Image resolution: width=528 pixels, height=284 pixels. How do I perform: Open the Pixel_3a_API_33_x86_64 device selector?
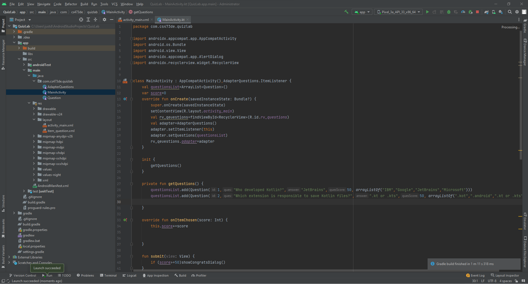[x=398, y=12]
